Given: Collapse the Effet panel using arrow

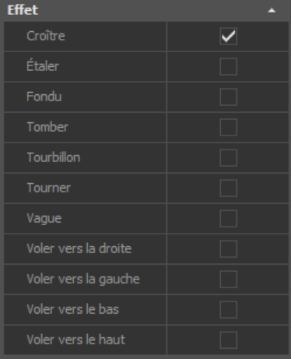Looking at the screenshot, I should pyautogui.click(x=272, y=10).
